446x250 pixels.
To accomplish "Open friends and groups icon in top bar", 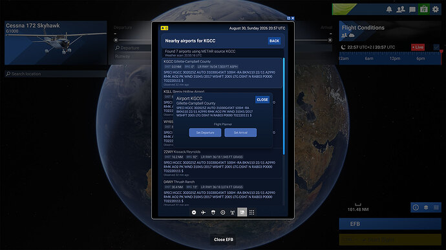I will pyautogui.click(x=401, y=10).
